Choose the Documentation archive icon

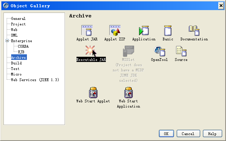click(x=194, y=30)
